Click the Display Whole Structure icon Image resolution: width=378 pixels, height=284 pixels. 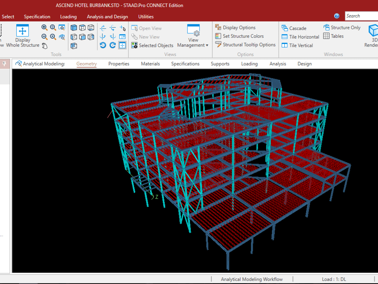pyautogui.click(x=22, y=31)
